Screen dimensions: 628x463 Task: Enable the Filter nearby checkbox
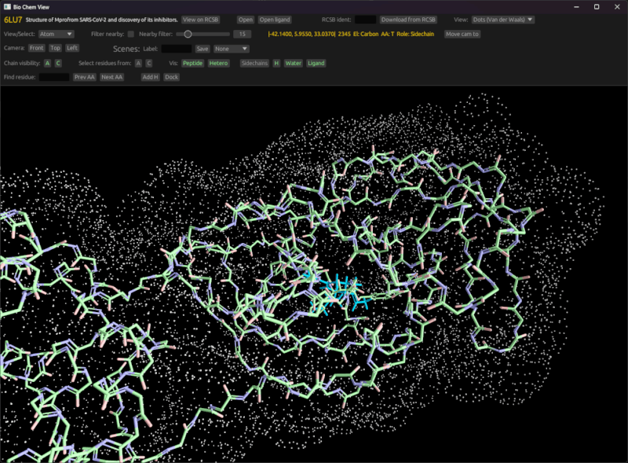pyautogui.click(x=130, y=33)
